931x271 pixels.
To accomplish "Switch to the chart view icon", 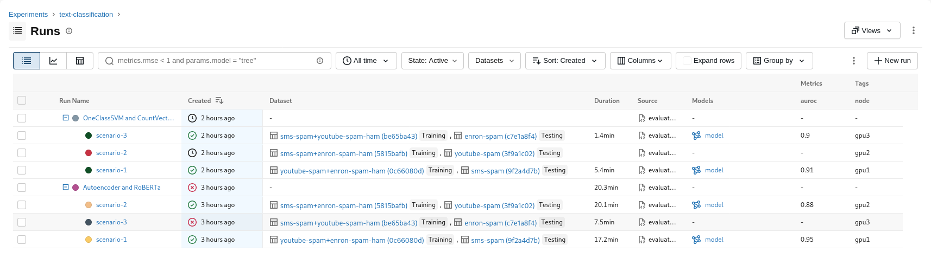I will 53,61.
